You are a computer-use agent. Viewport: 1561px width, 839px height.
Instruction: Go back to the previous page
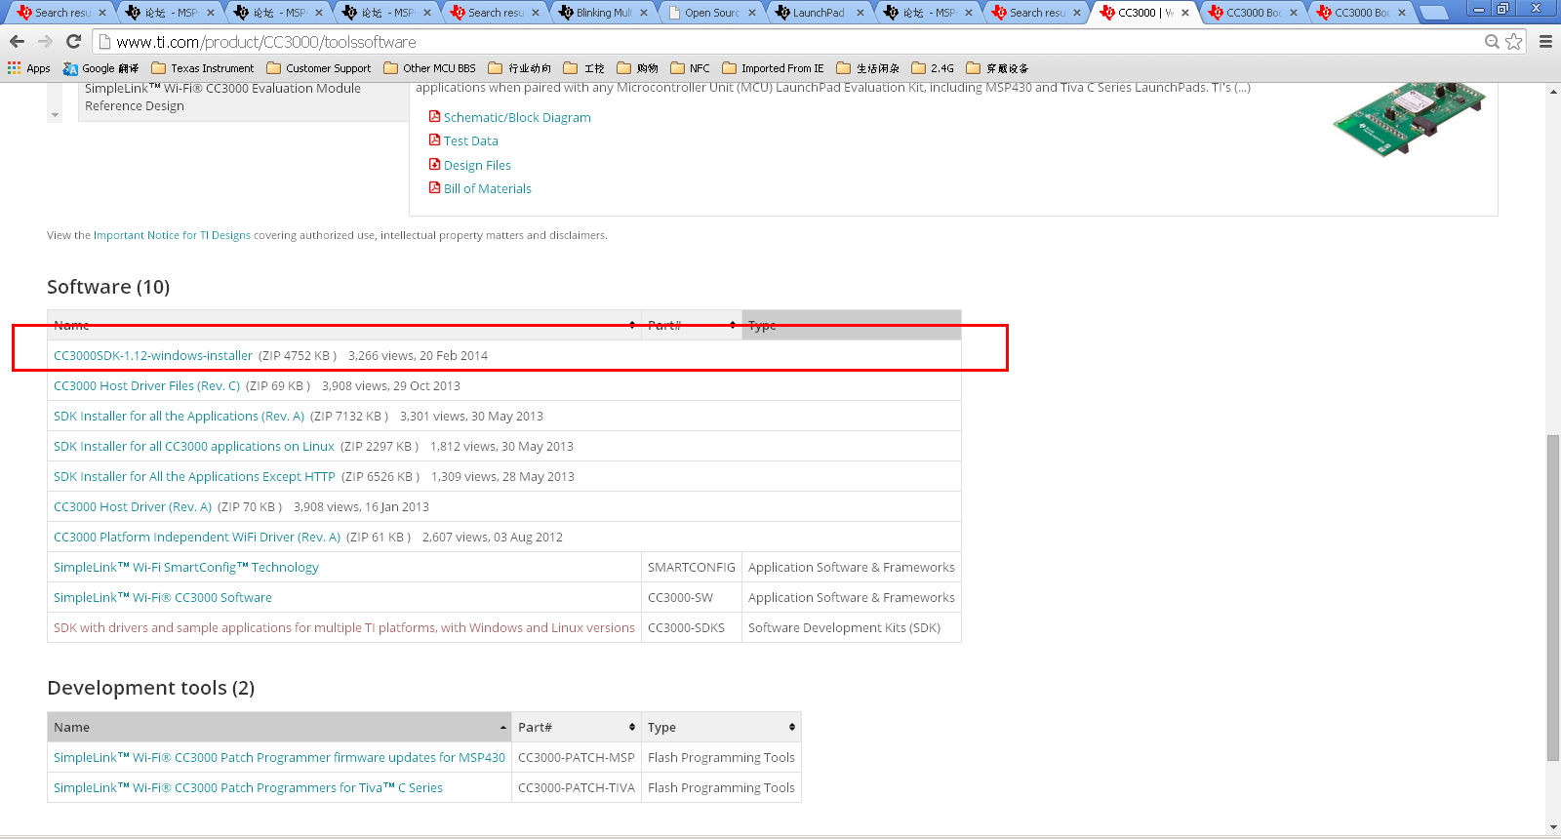click(x=17, y=42)
